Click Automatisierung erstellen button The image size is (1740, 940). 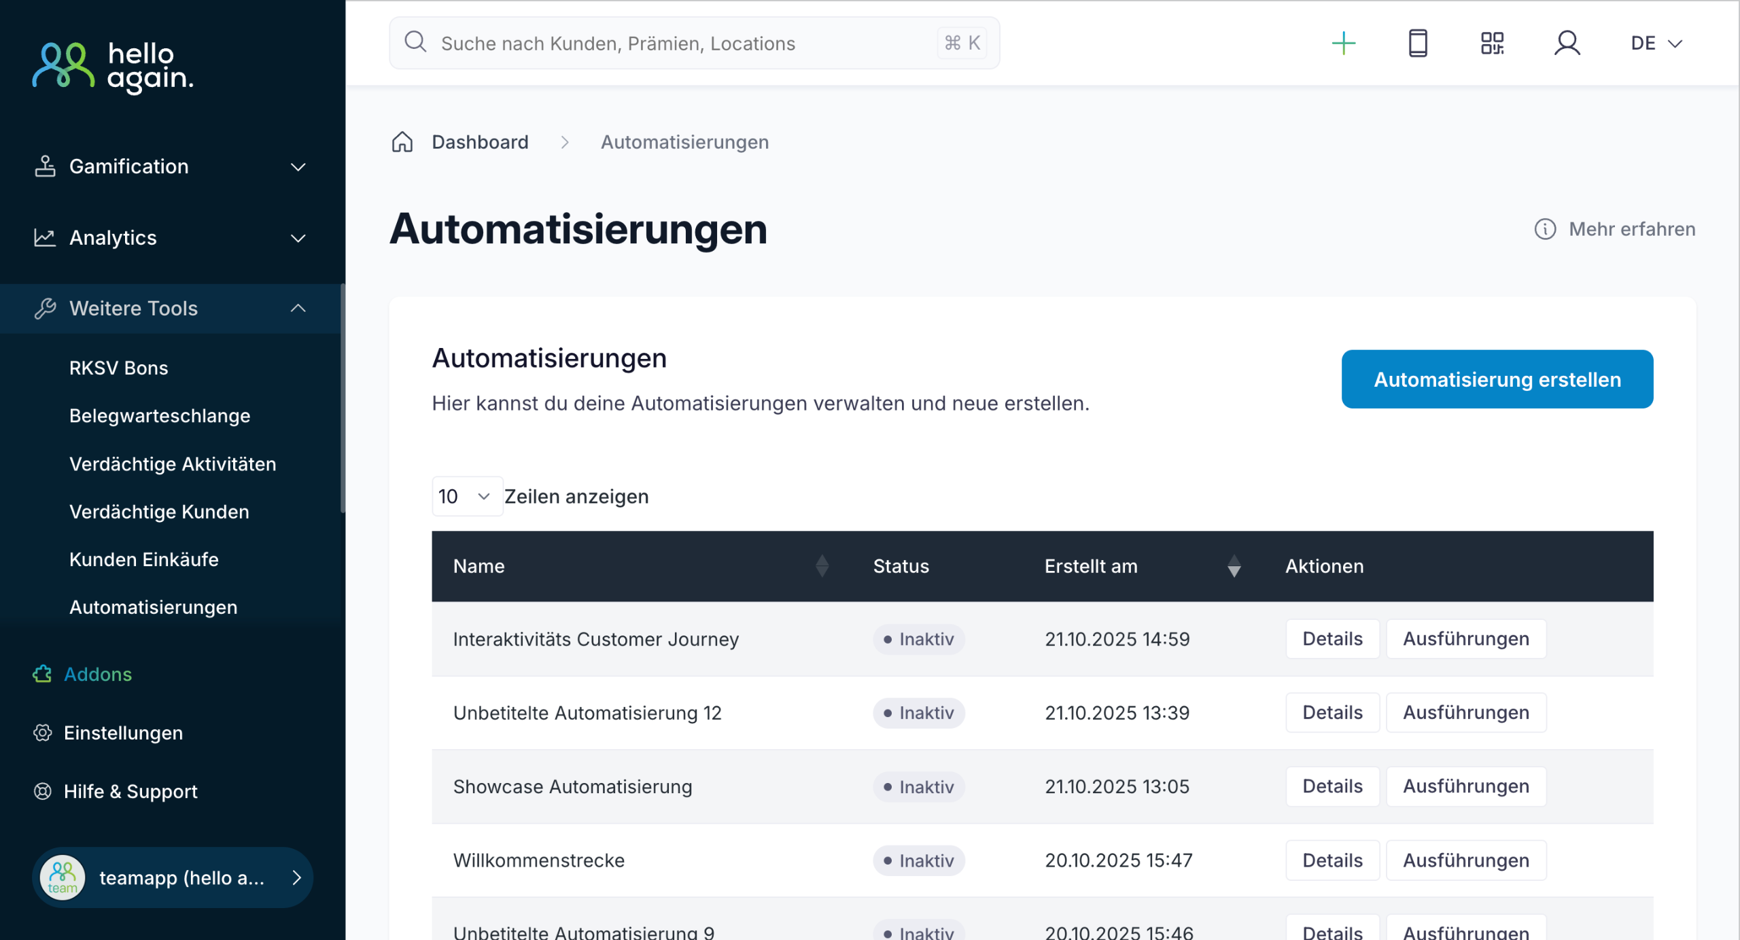pos(1497,379)
